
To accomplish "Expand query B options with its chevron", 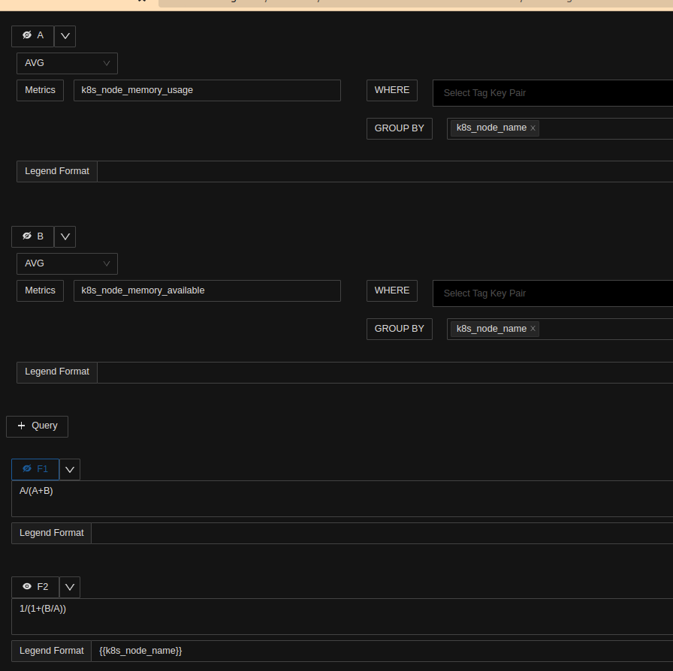I will pos(65,236).
